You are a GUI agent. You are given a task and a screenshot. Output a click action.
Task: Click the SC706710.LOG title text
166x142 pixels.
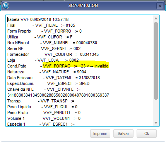[x=83, y=5]
